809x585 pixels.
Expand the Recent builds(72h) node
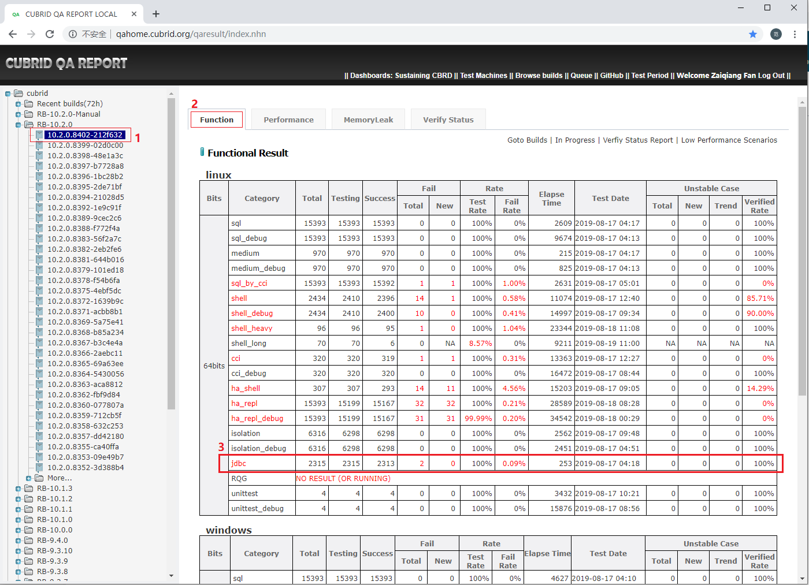18,104
